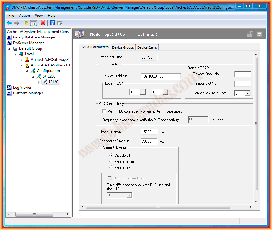The width and height of the screenshot is (272, 230).
Task: Select the Enable events radio button
Action: [111, 167]
